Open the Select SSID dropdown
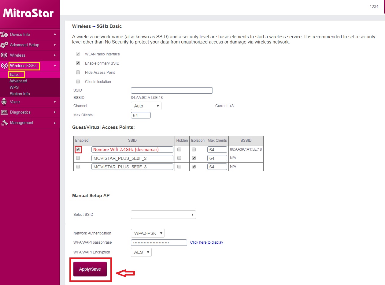This screenshot has width=385, height=285. (x=163, y=215)
